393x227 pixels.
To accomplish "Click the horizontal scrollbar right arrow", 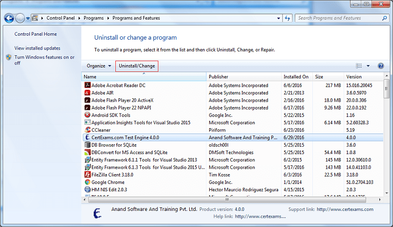I will [380, 200].
